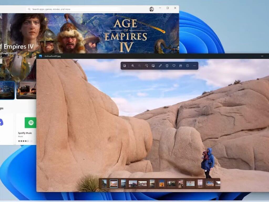The width and height of the screenshot is (269, 202).
Task: Click the green Spotify app icon
Action: point(30,123)
